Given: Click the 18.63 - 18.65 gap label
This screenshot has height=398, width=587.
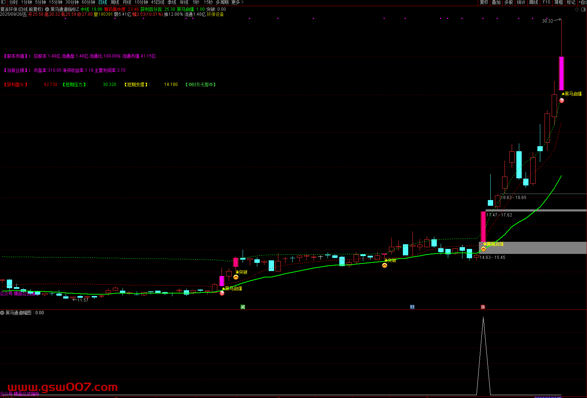Looking at the screenshot, I should pos(513,198).
